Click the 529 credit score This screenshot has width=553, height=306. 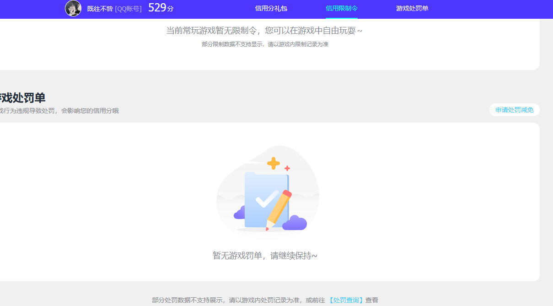(x=157, y=8)
